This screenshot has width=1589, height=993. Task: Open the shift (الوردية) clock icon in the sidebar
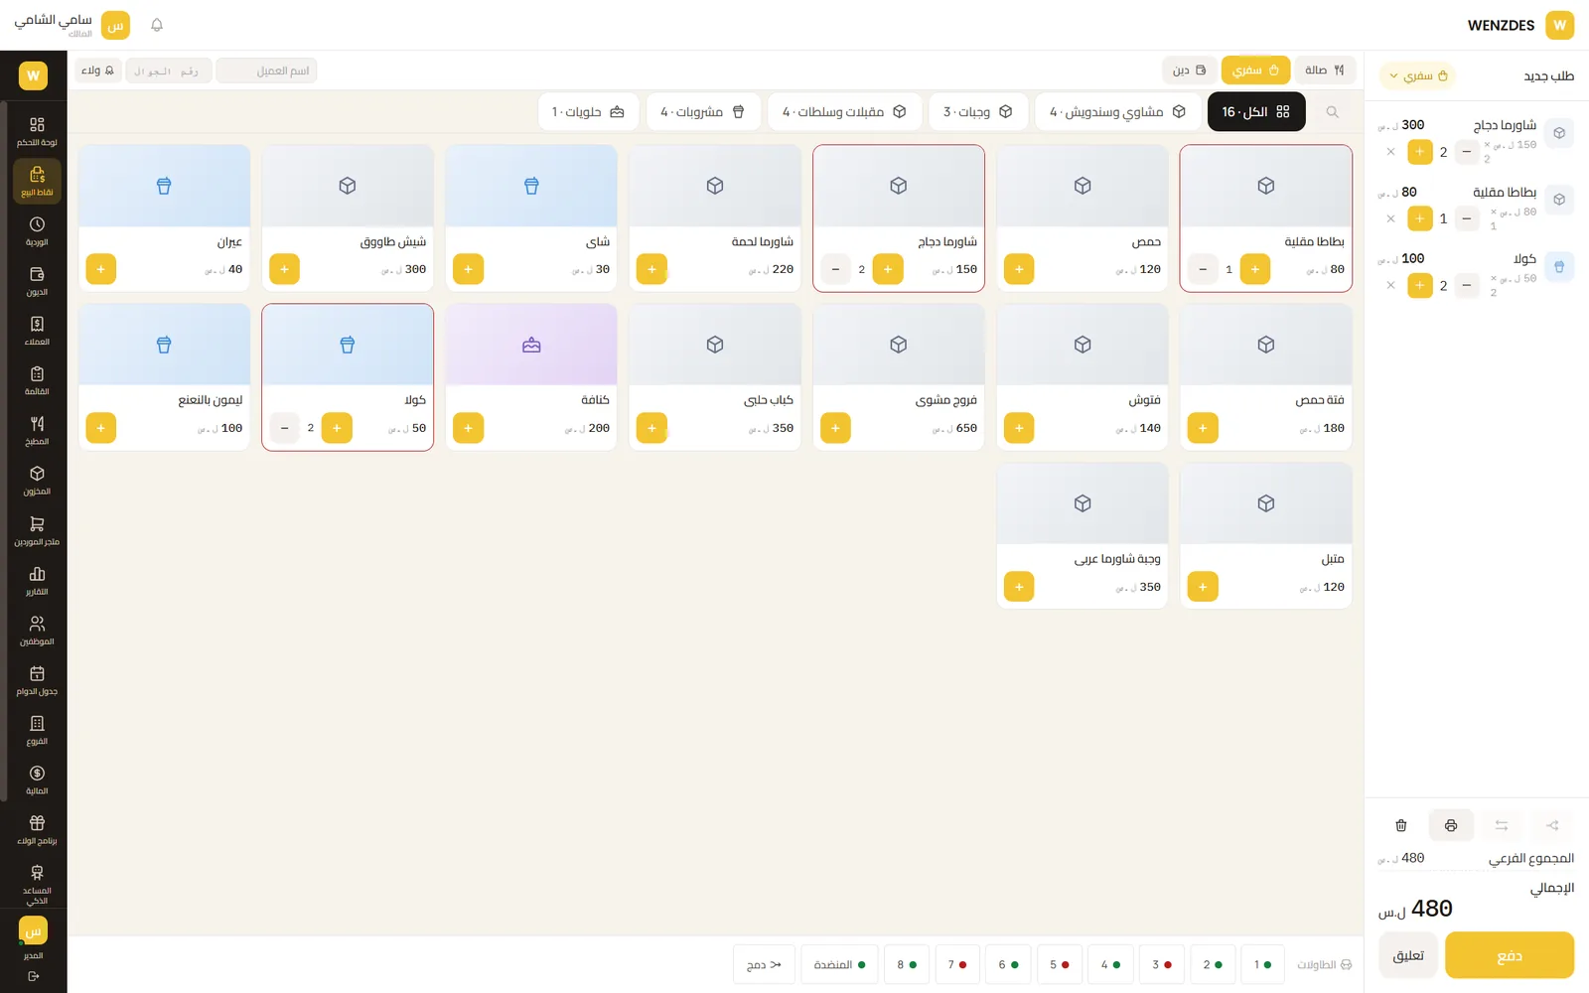pos(37,230)
